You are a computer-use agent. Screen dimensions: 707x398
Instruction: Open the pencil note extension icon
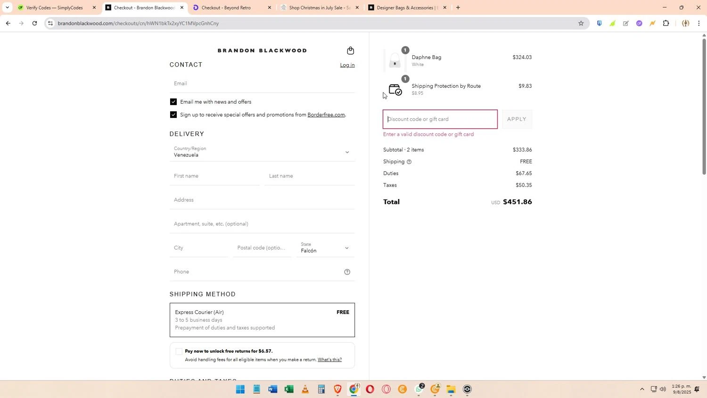[x=626, y=23]
